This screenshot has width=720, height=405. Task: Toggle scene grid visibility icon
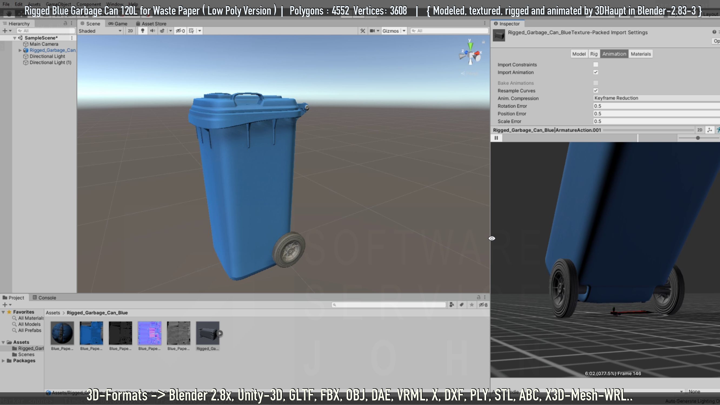pyautogui.click(x=191, y=31)
